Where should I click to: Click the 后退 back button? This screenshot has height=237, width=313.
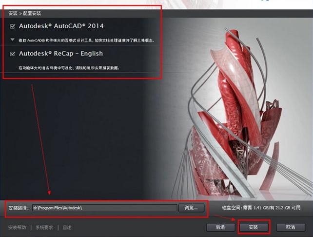point(220,227)
